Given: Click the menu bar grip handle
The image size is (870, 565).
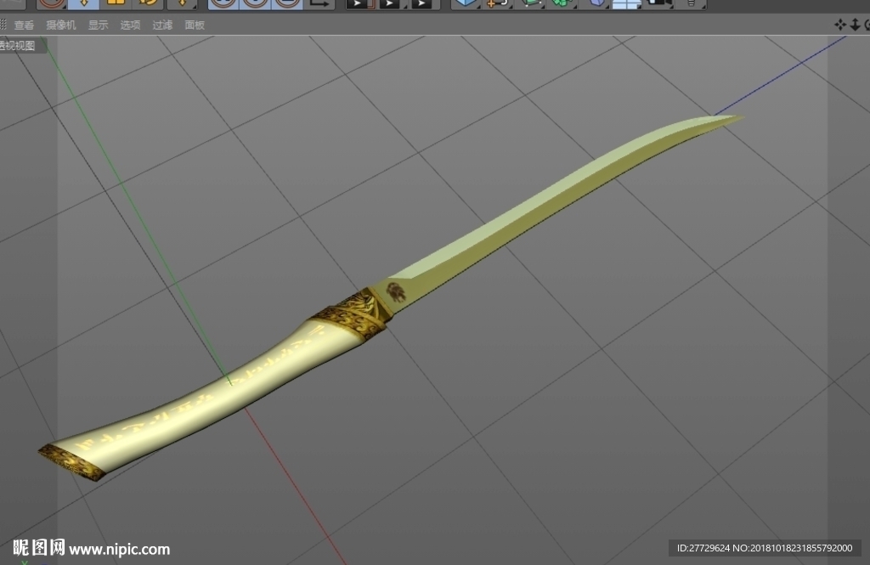Looking at the screenshot, I should pos(3,25).
